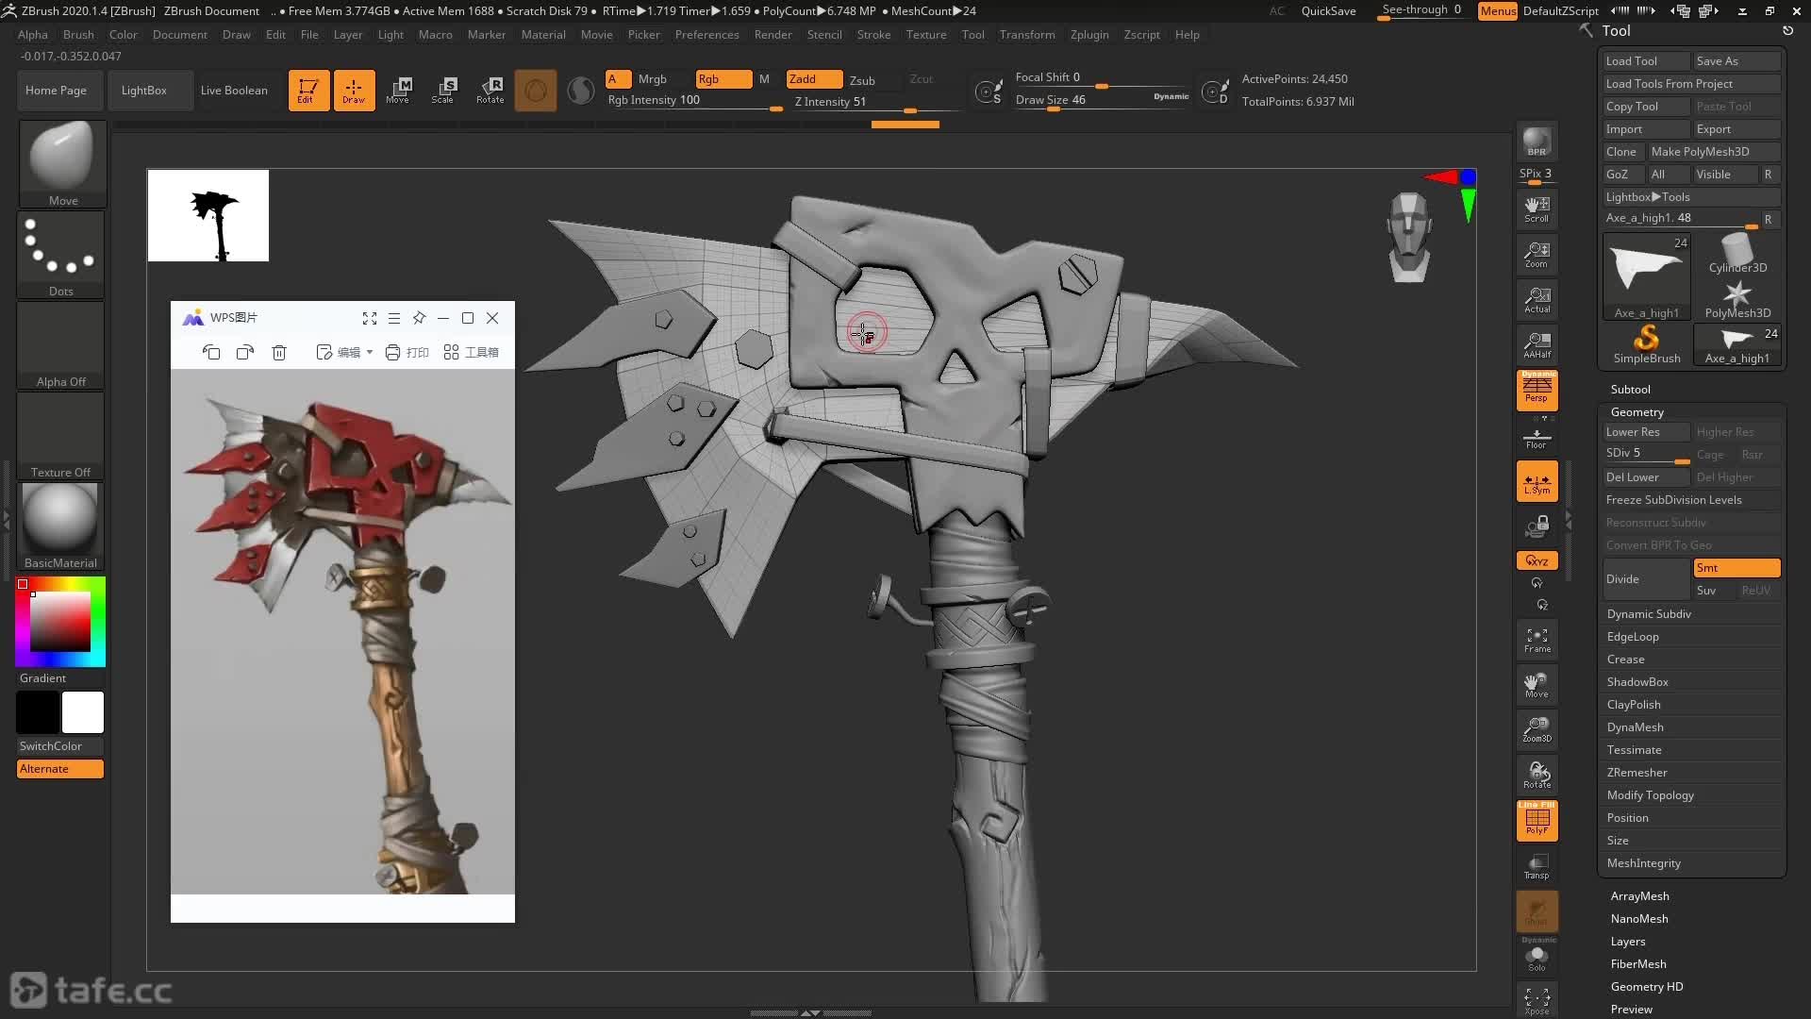The image size is (1811, 1019).
Task: Open the Move brush selector thumbnail
Action: tap(62, 162)
